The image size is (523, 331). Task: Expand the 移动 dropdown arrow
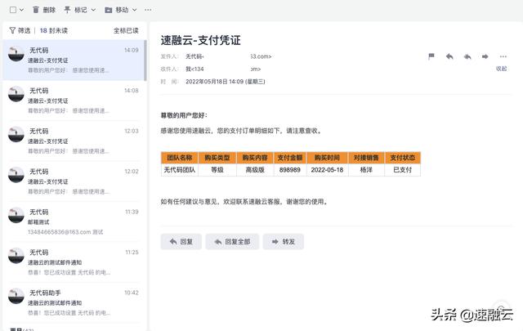point(134,10)
